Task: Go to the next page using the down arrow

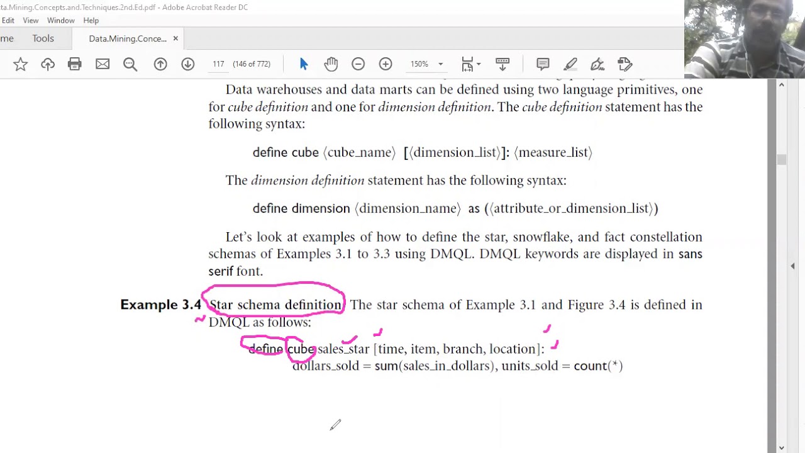Action: [x=188, y=64]
